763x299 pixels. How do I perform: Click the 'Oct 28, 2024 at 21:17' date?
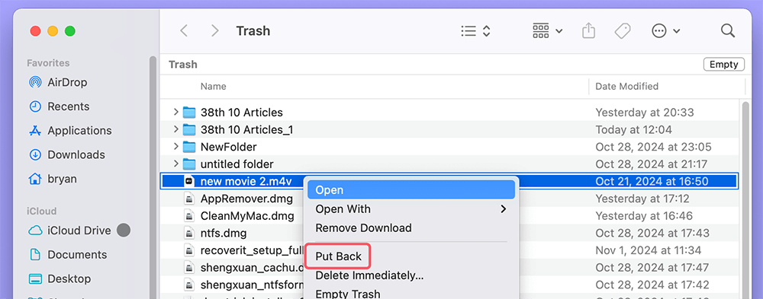pos(651,164)
